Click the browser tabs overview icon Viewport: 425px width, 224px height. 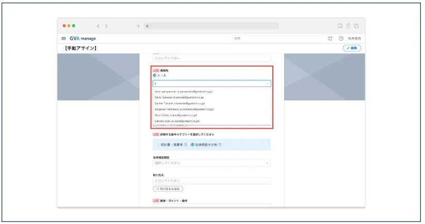[x=356, y=26]
